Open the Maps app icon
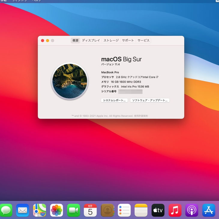 coord(39,210)
